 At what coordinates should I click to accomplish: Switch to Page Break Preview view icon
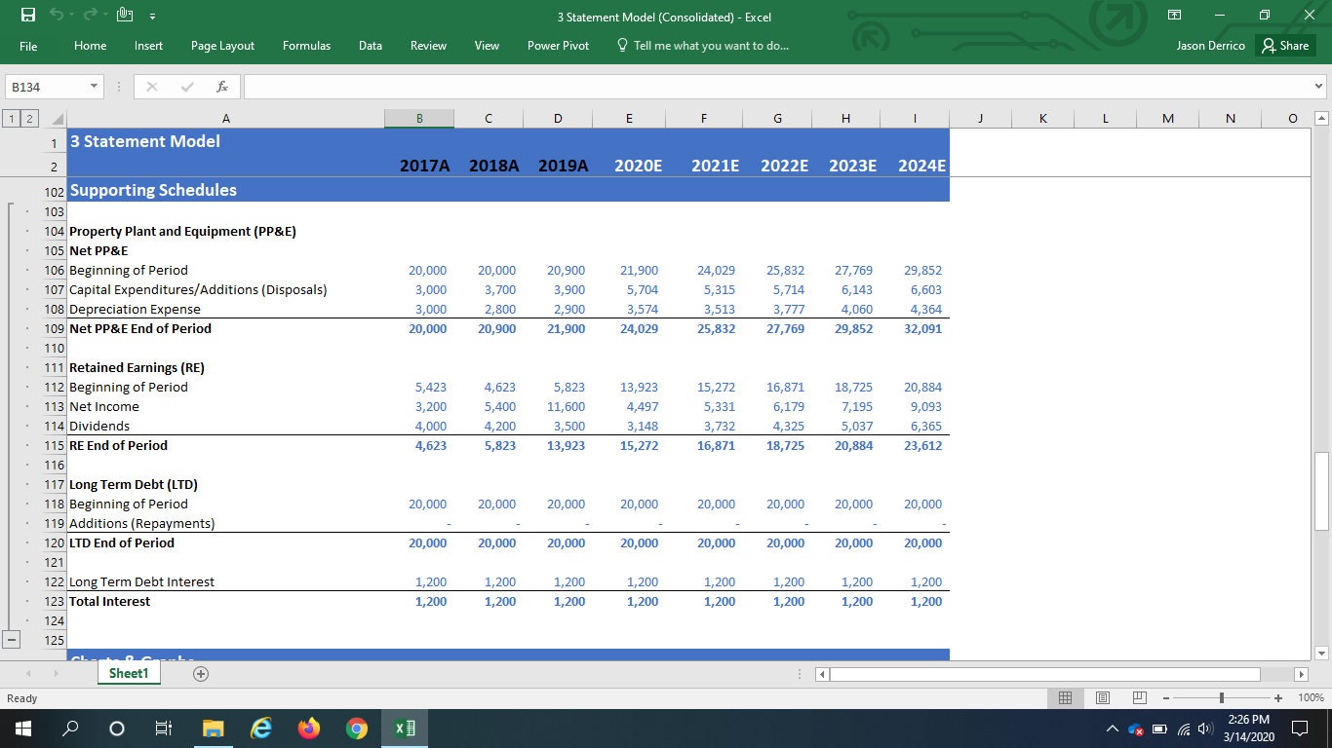click(x=1139, y=698)
